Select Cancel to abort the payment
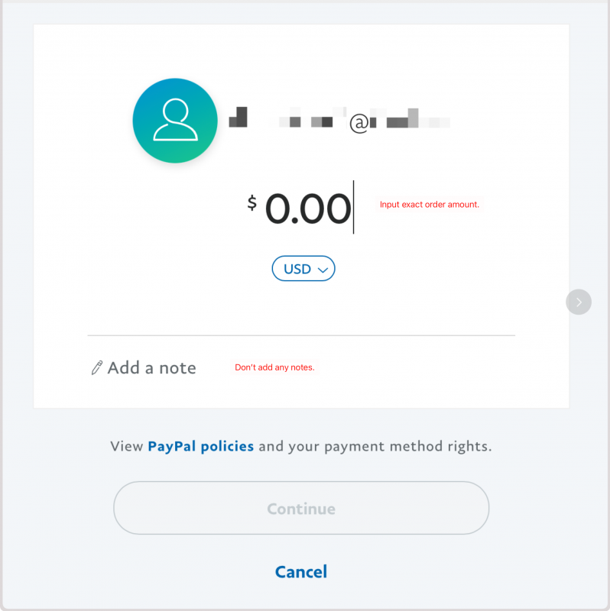The width and height of the screenshot is (610, 611). [x=301, y=571]
